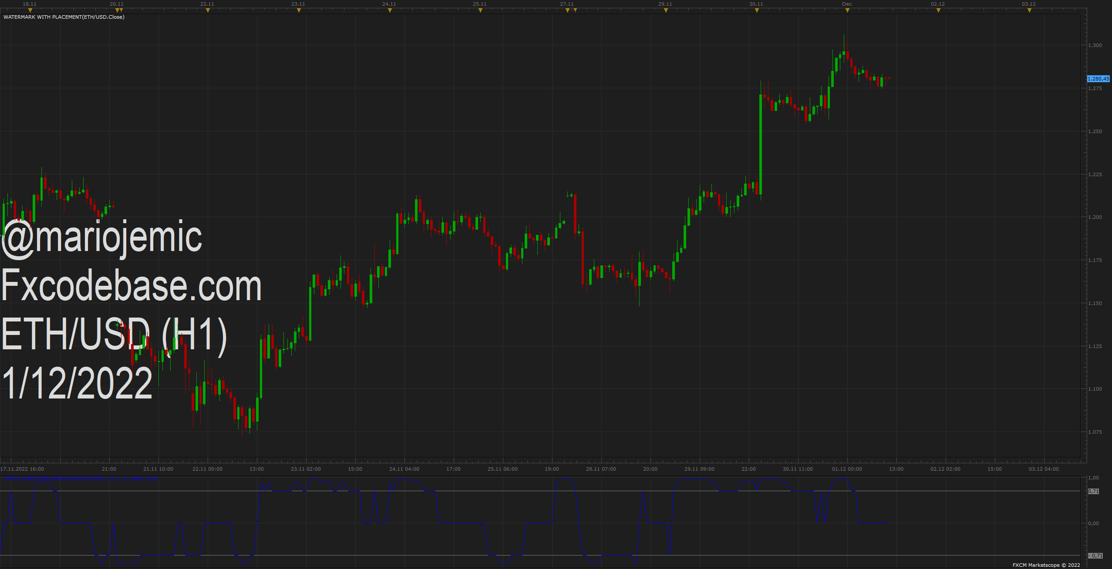Click the 22.11 day marker triangle
The width and height of the screenshot is (1112, 569).
coord(208,10)
